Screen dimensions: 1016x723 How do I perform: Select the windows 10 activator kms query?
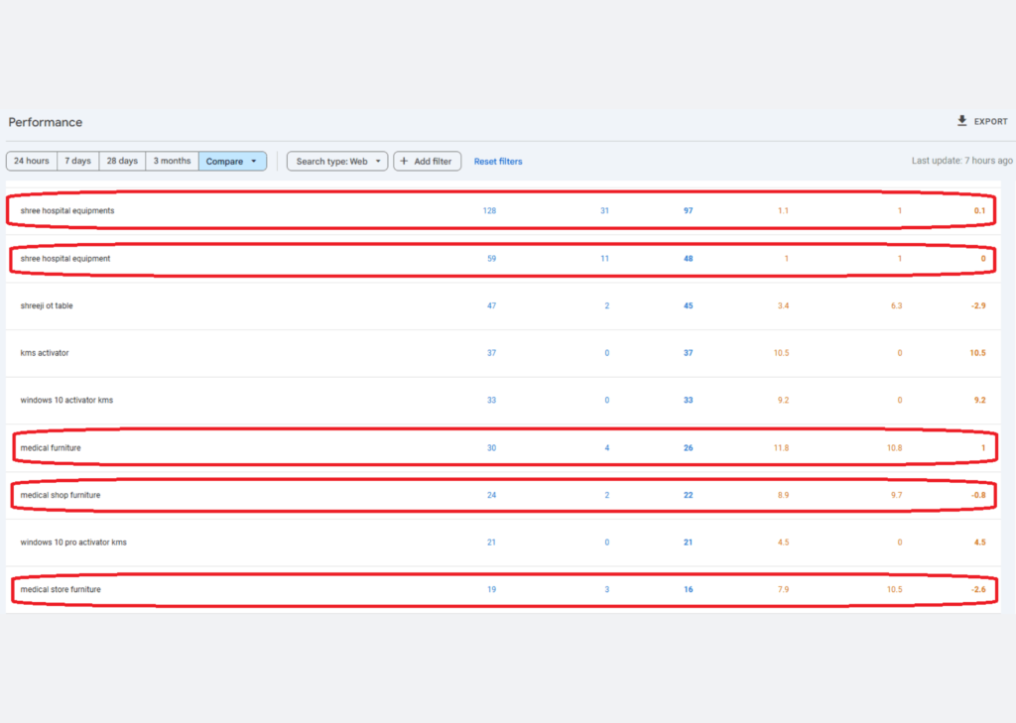tap(66, 401)
